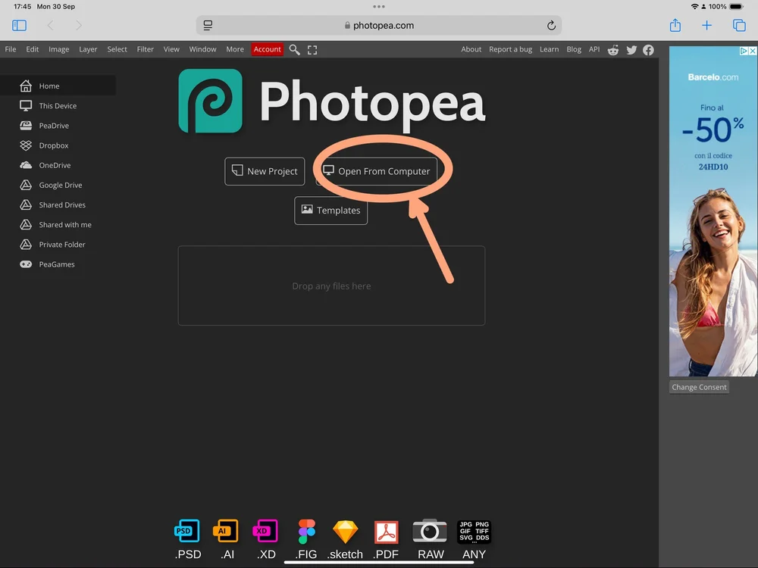758x568 pixels.
Task: Open the File menu
Action: (x=11, y=49)
